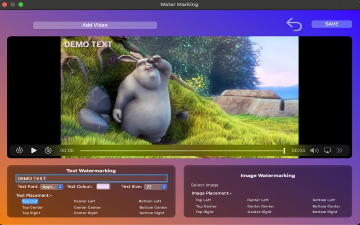Choose Center Center image placement
The height and width of the screenshot is (225, 360).
click(261, 206)
